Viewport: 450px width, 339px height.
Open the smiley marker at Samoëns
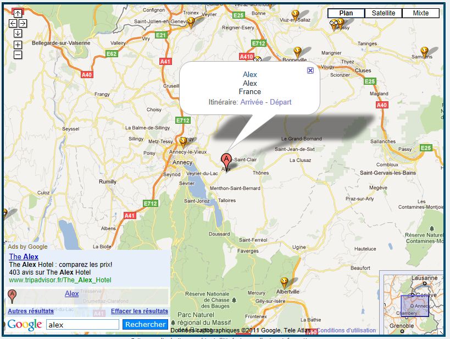tap(424, 52)
